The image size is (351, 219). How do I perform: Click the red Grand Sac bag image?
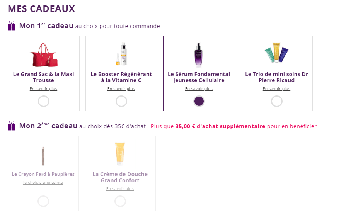click(43, 55)
